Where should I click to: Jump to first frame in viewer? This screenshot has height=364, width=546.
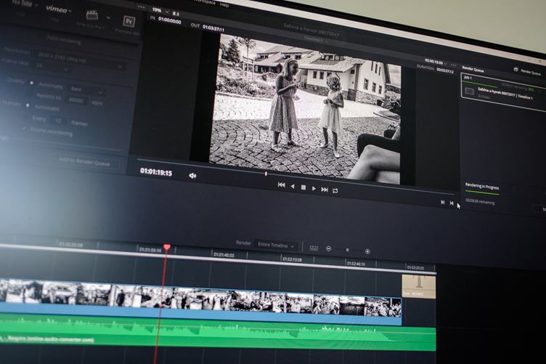point(282,185)
